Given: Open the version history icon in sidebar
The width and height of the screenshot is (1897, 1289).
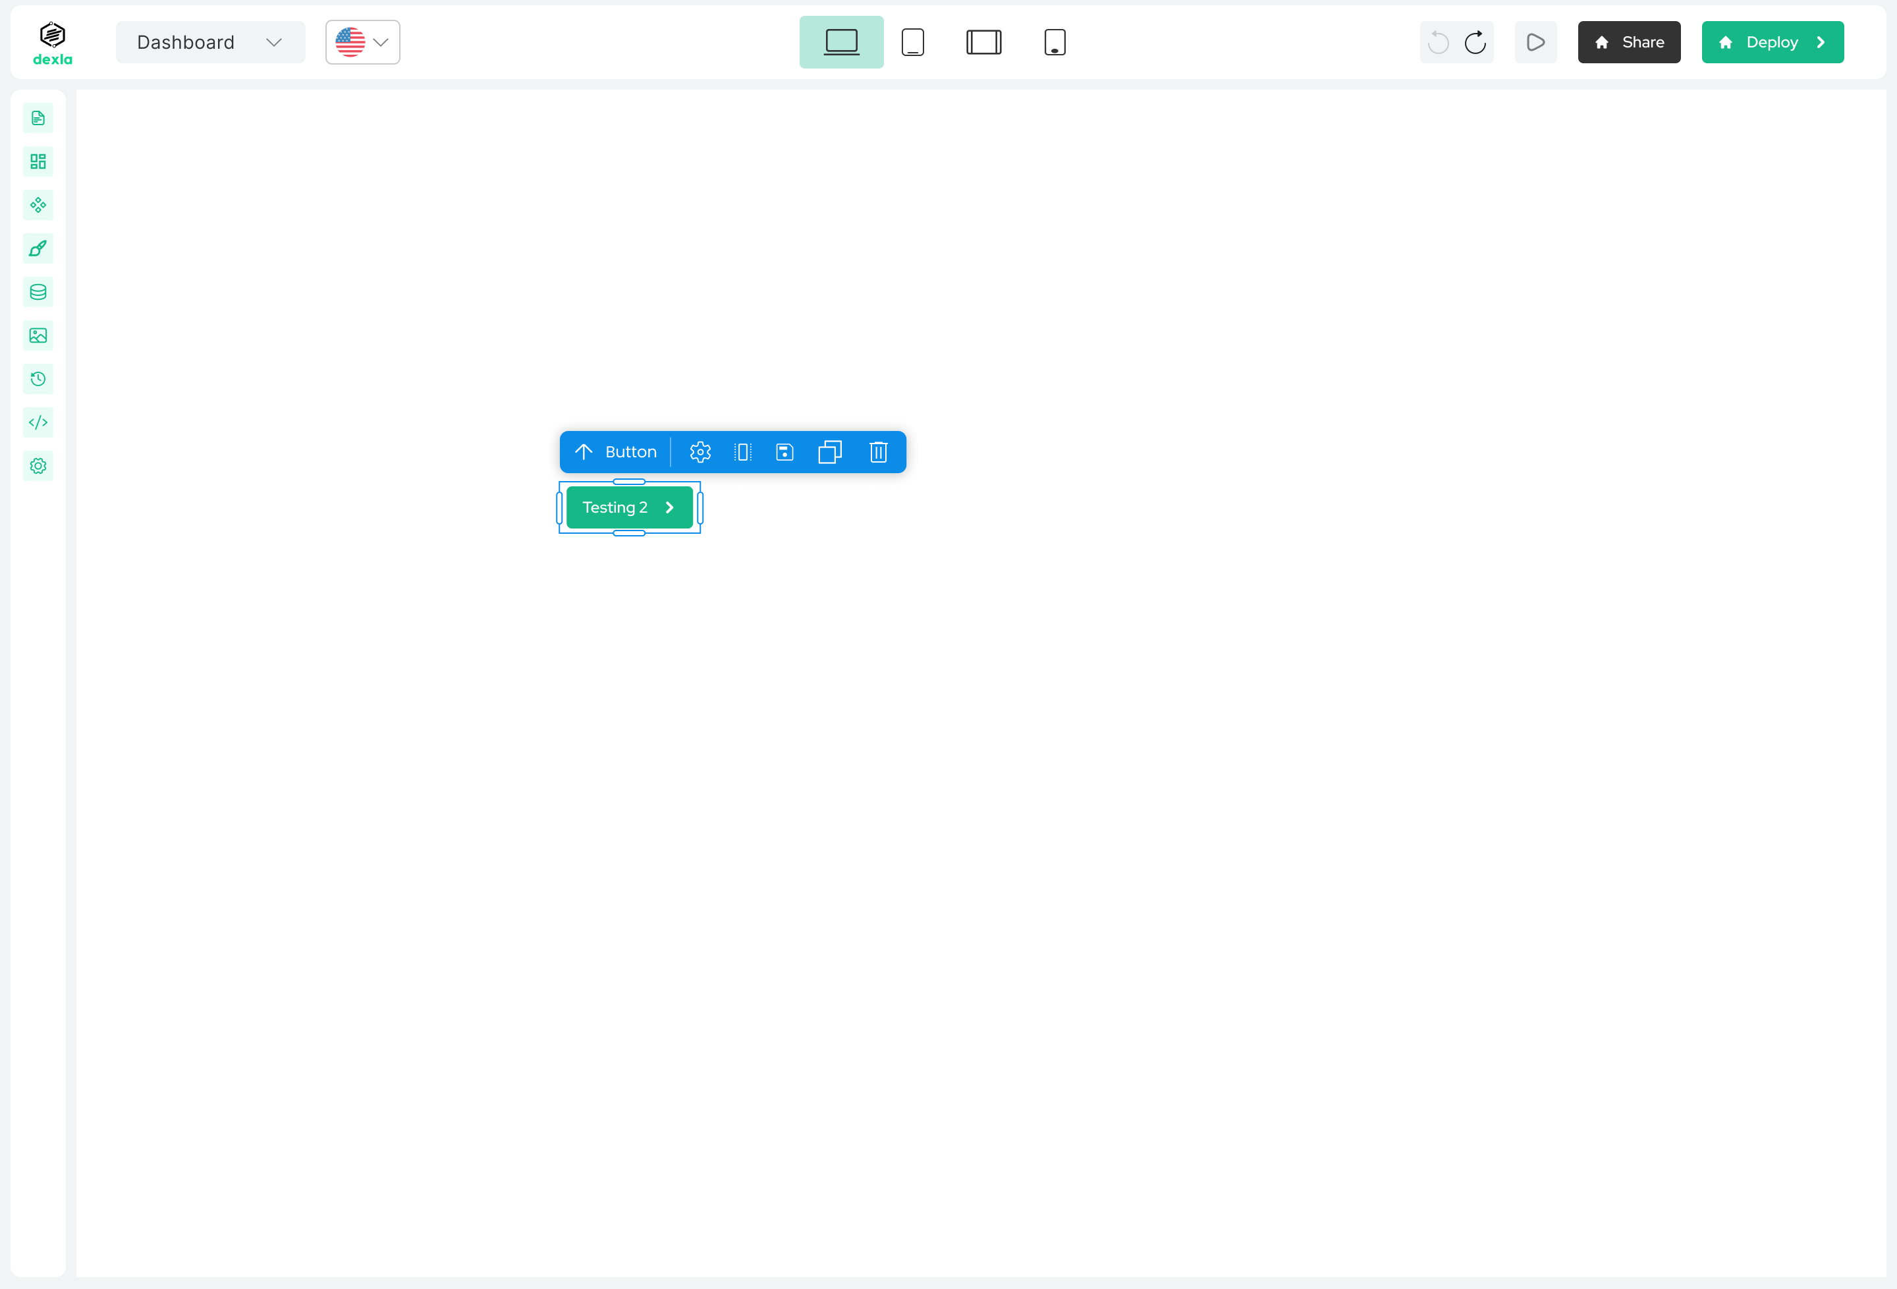Looking at the screenshot, I should click(x=38, y=379).
